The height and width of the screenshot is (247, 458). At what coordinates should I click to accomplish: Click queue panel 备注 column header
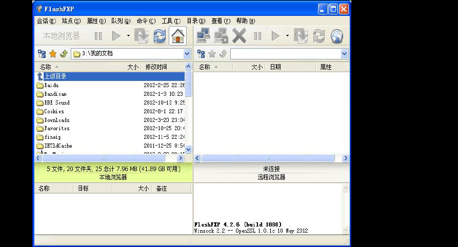click(x=172, y=189)
